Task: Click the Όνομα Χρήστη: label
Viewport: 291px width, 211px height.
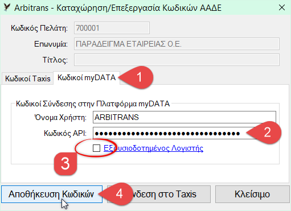Action: point(60,118)
